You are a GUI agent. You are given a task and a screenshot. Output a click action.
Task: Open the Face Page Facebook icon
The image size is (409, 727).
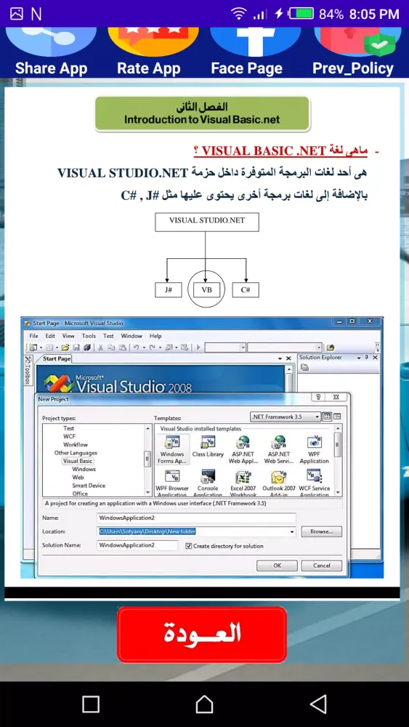pyautogui.click(x=255, y=41)
